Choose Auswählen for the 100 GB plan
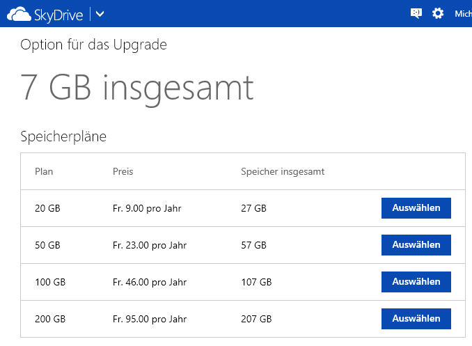Screen dimensions: 472x346 click(416, 282)
